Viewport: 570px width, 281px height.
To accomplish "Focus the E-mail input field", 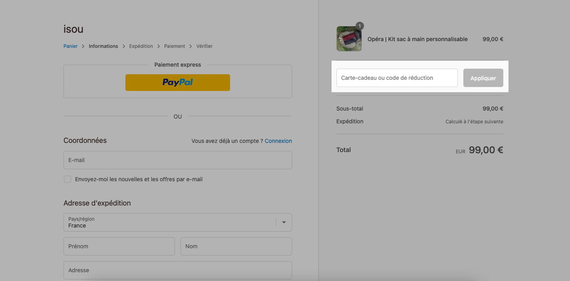I will click(x=178, y=160).
